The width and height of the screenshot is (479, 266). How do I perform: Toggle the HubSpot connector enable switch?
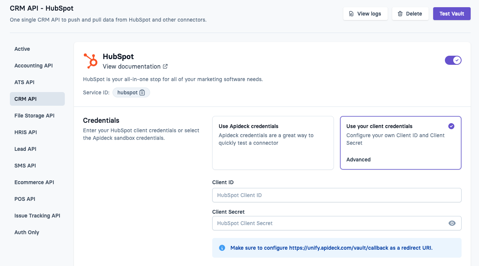coord(453,60)
